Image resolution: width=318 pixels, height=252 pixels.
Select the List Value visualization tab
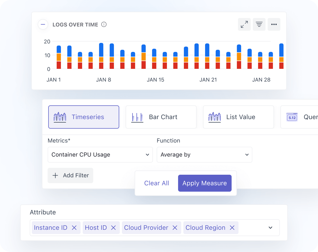tap(238, 117)
